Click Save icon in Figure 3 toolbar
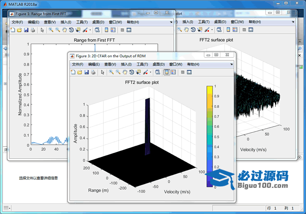This screenshot has width=306, height=214. click(86, 72)
